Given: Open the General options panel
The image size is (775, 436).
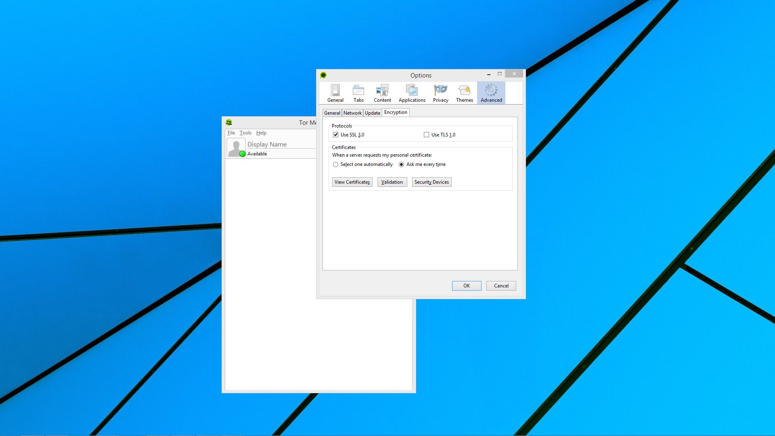Looking at the screenshot, I should (x=335, y=93).
